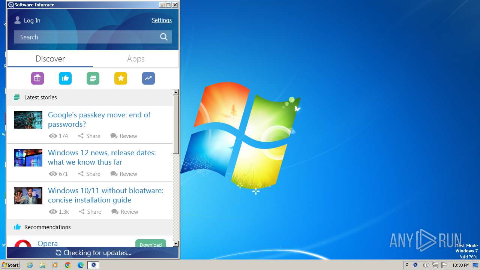Open the purple gift box category icon
Viewport: 480px width, 270px height.
tap(37, 78)
